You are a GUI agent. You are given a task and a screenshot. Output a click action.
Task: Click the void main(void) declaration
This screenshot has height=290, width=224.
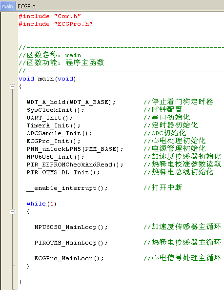tap(47, 79)
